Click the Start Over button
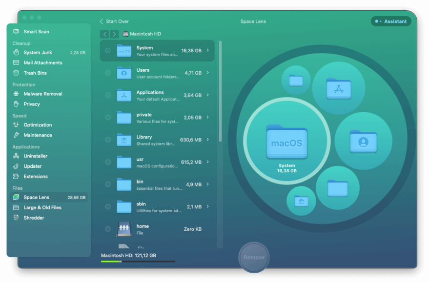The width and height of the screenshot is (429, 282). [114, 21]
